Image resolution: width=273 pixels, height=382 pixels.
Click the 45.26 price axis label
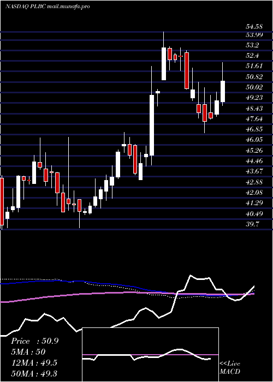254,150
